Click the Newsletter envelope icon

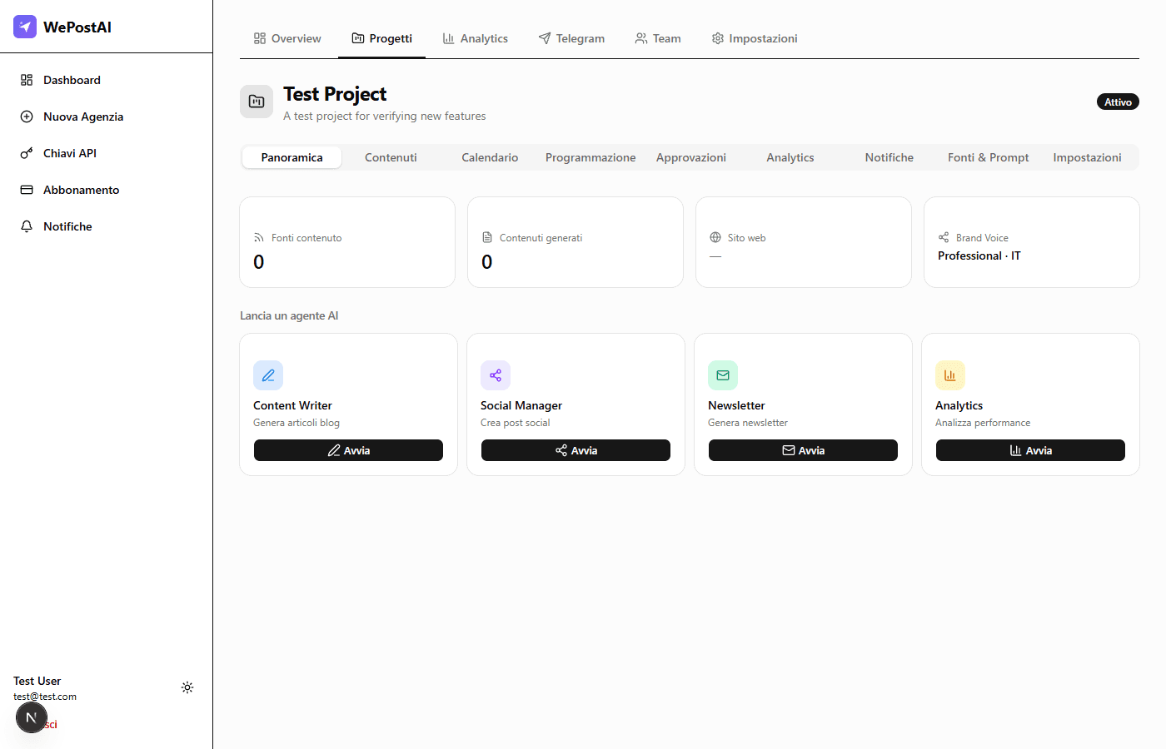pos(723,375)
